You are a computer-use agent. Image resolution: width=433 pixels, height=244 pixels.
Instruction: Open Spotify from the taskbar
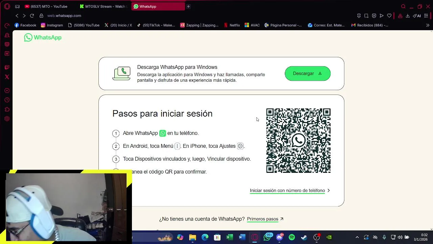292,237
